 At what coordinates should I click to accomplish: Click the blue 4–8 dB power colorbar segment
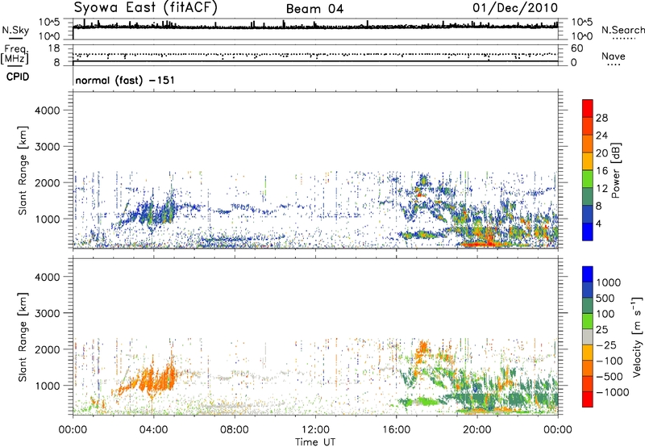click(588, 214)
